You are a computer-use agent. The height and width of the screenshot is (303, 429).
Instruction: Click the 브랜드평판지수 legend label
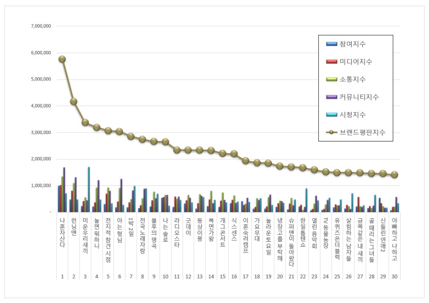pos(362,132)
